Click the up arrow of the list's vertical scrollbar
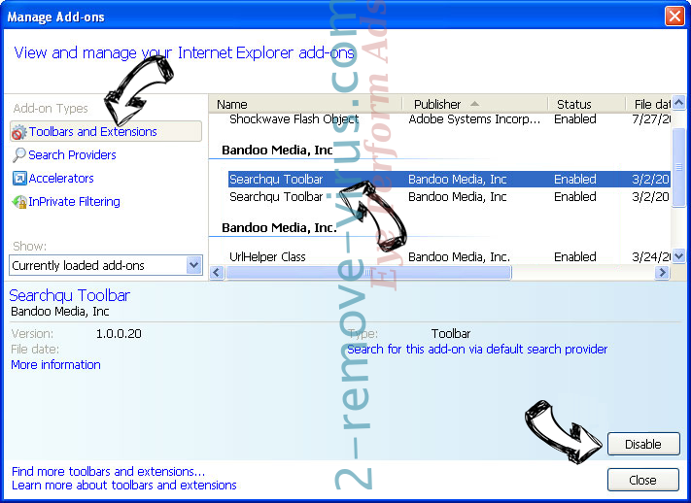 679,103
